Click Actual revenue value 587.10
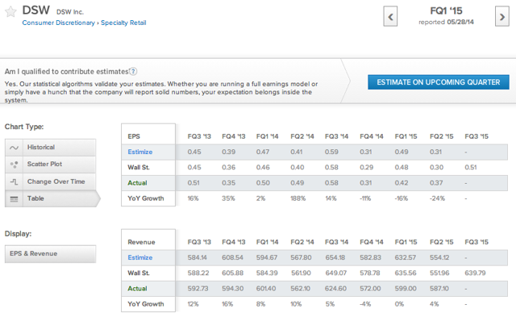 click(439, 289)
